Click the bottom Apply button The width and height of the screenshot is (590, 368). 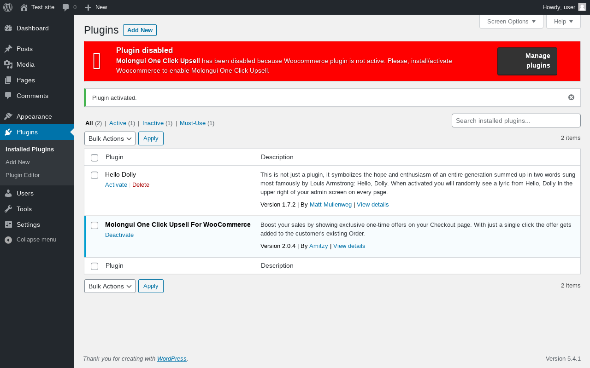point(151,286)
